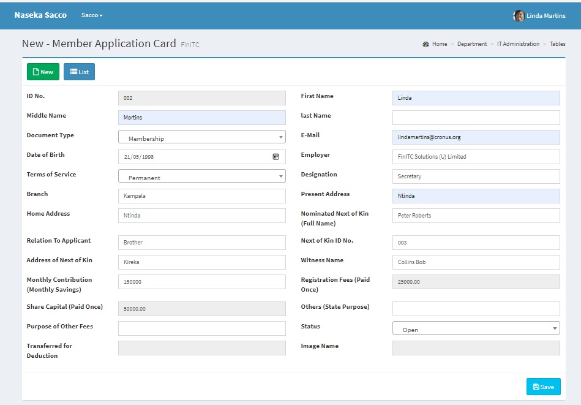Open the Department breadcrumb link
This screenshot has height=405, width=581.
pos(472,44)
